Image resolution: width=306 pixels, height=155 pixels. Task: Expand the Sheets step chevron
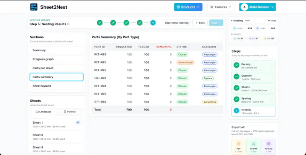click(272, 89)
